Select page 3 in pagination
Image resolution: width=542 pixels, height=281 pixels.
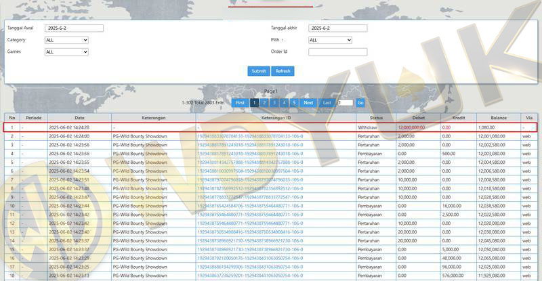tap(274, 102)
